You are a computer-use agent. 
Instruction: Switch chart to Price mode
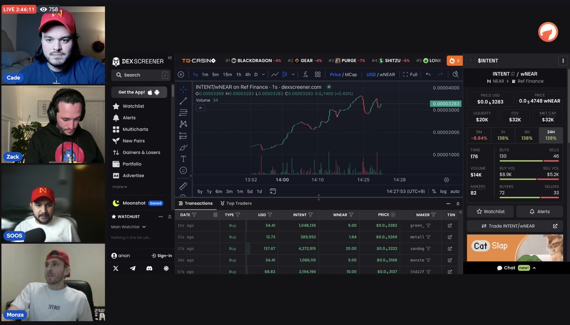pos(335,74)
